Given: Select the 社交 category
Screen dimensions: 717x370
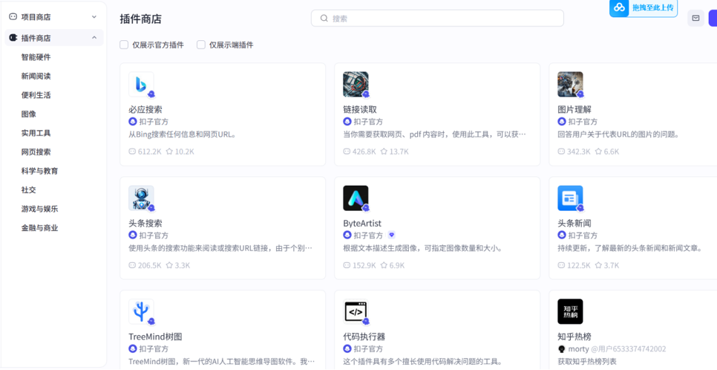Looking at the screenshot, I should point(29,189).
